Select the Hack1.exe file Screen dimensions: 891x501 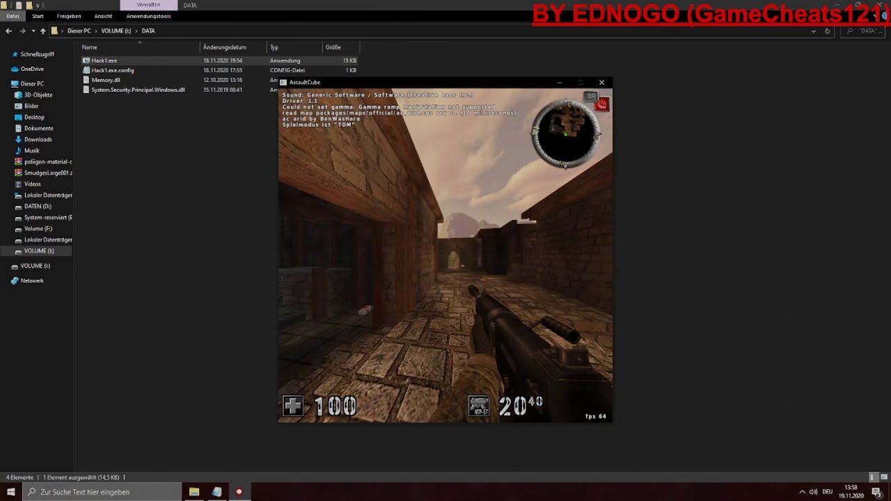click(x=104, y=61)
